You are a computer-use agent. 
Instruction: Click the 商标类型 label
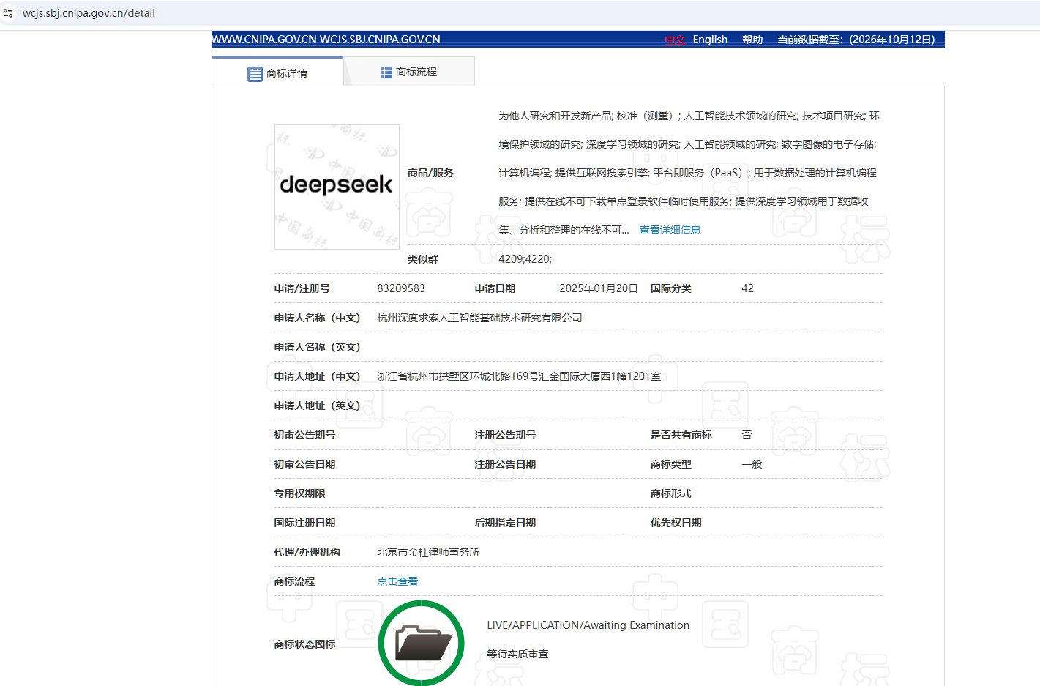point(671,464)
